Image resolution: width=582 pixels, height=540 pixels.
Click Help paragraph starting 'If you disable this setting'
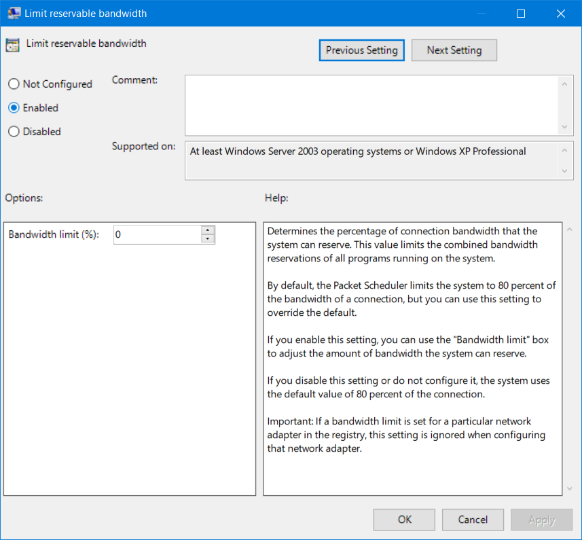[x=408, y=387]
